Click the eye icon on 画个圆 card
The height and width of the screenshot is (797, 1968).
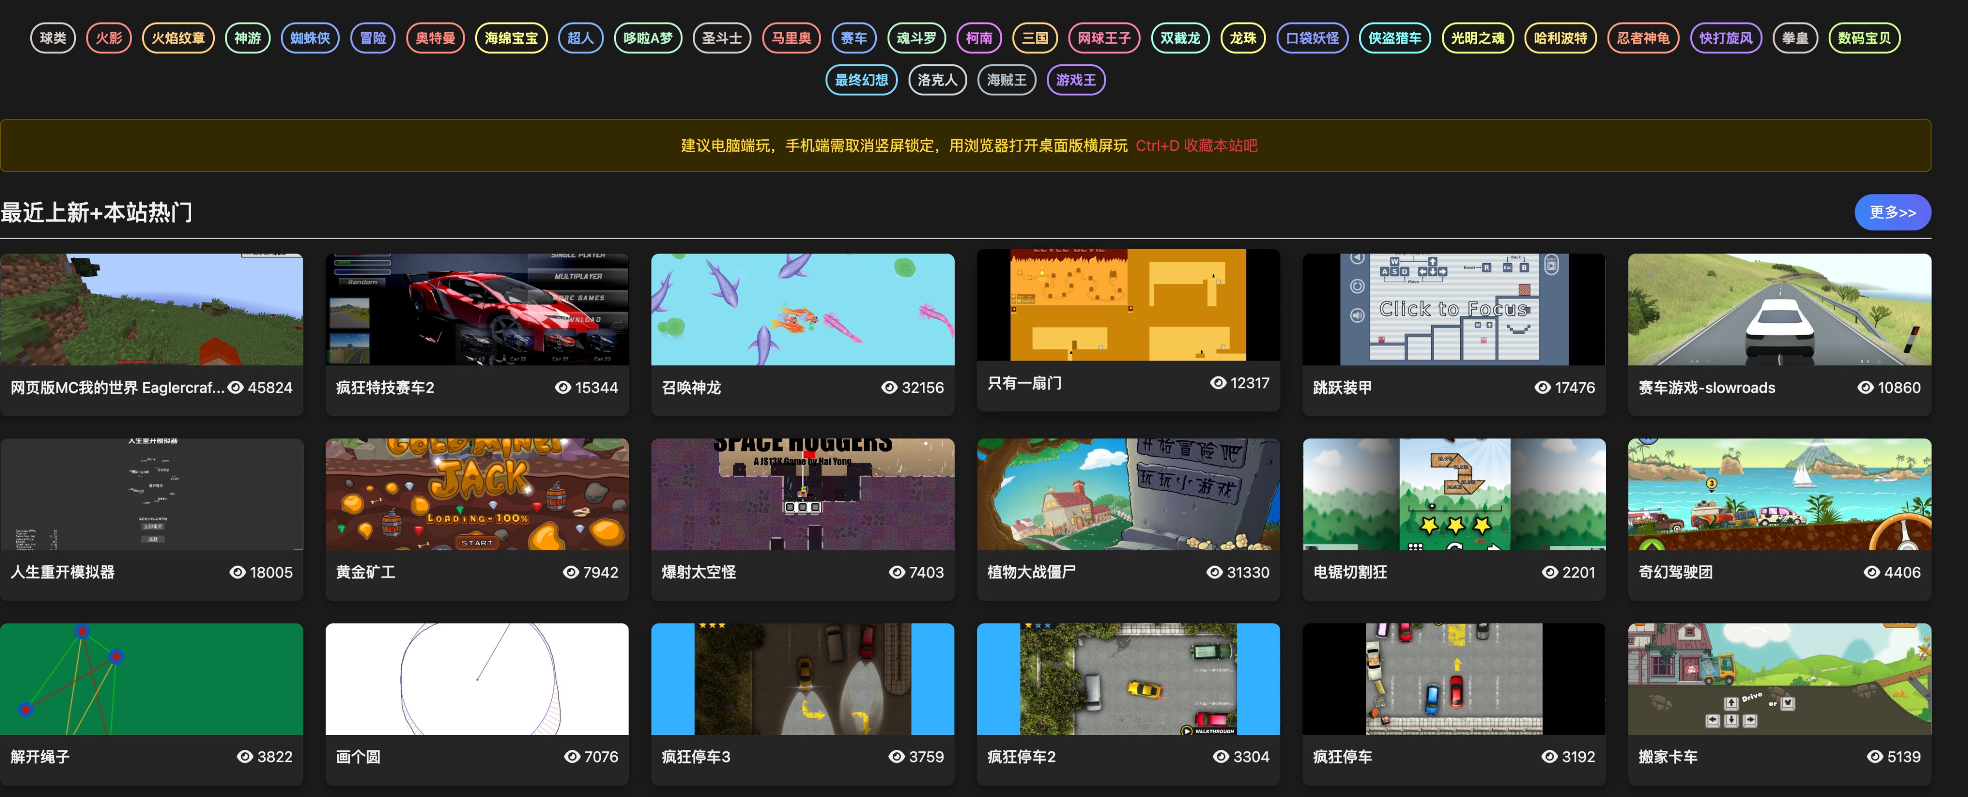571,757
